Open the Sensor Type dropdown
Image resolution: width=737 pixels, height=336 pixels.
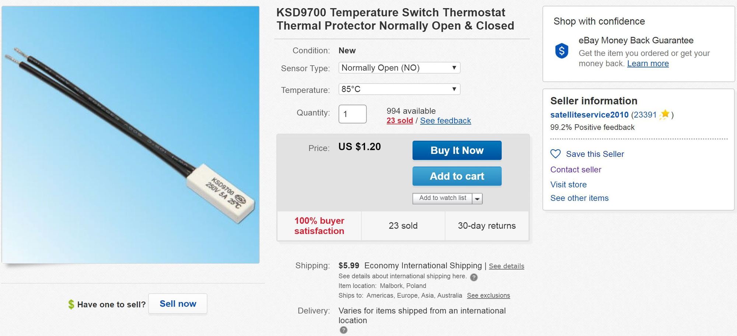tap(399, 68)
